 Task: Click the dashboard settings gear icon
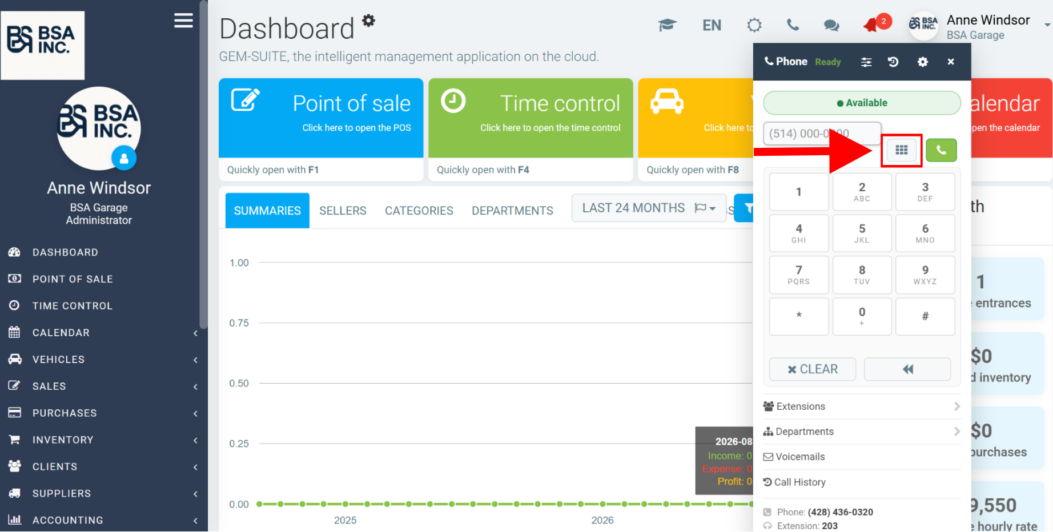(369, 21)
